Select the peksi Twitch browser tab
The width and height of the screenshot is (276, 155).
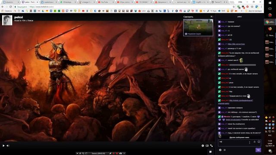coord(30,2)
